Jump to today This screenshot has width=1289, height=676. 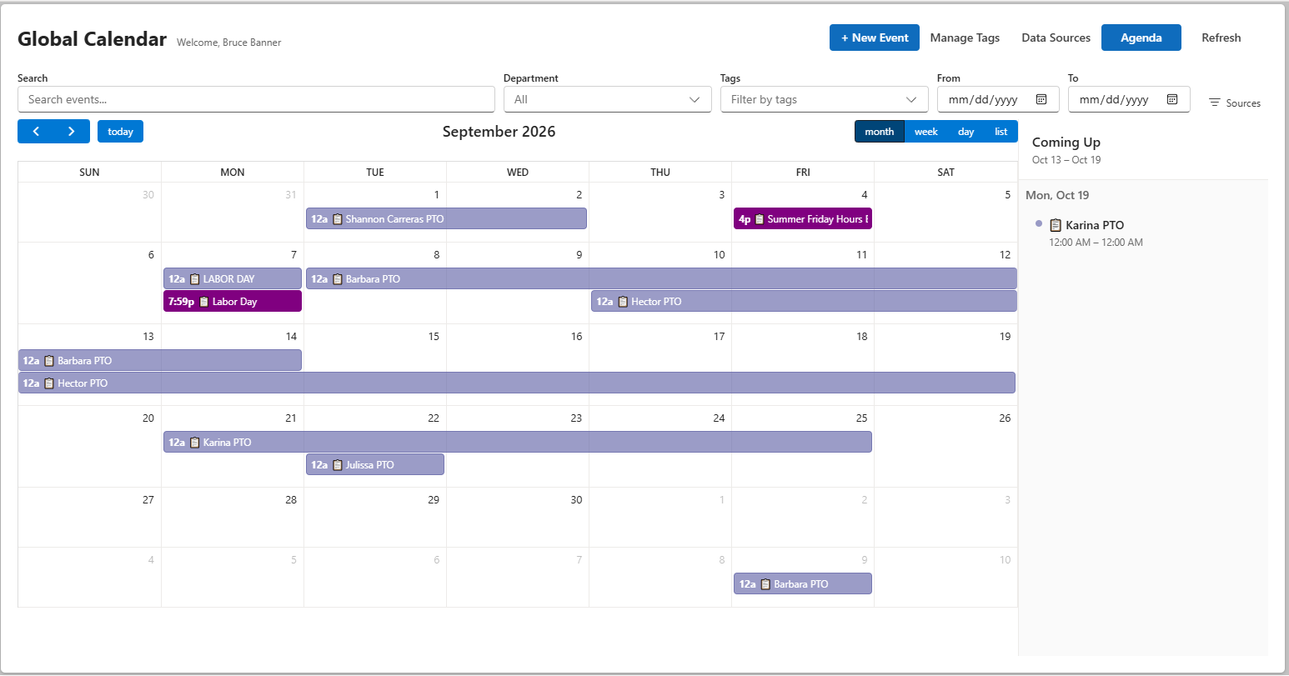(120, 132)
